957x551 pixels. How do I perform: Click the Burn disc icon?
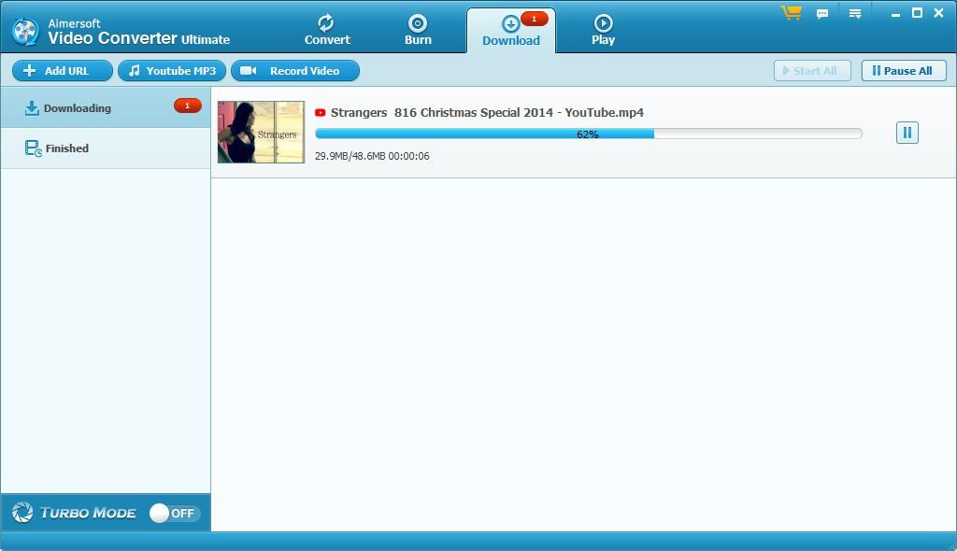coord(418,23)
